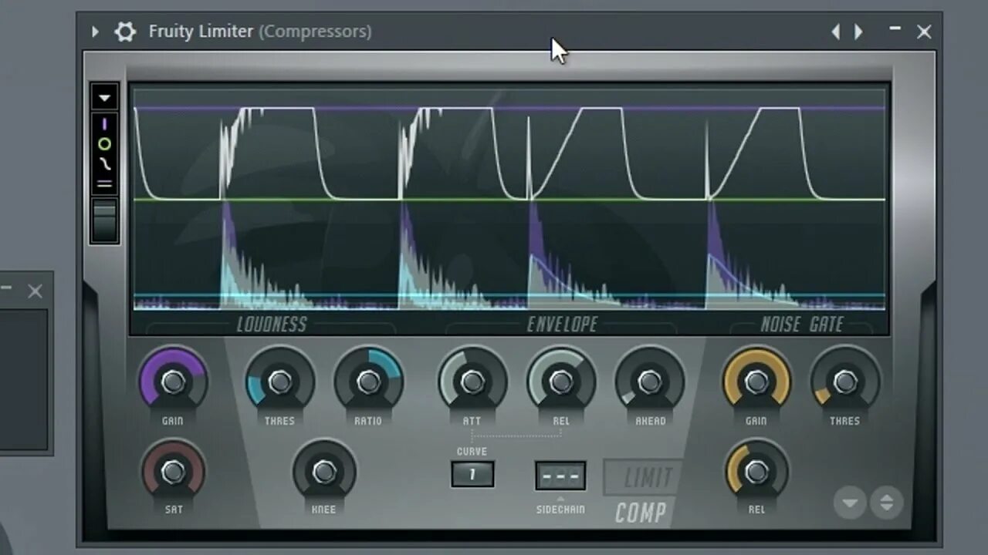
Task: Switch to COMP mode
Action: (641, 512)
